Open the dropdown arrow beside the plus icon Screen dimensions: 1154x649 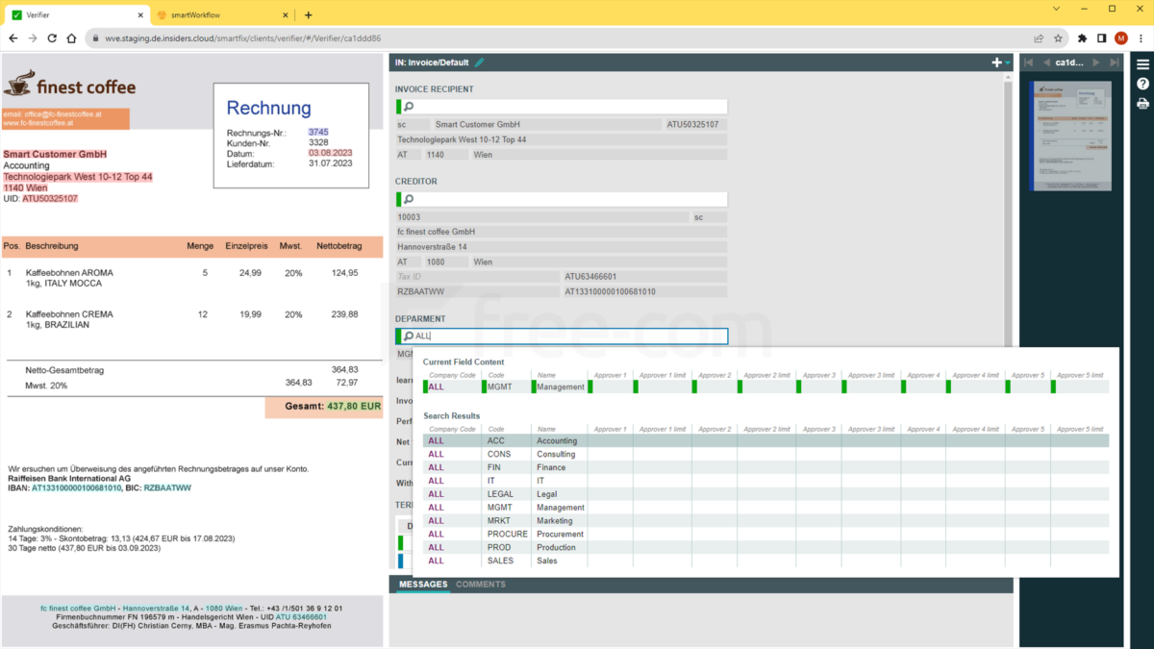[1008, 61]
